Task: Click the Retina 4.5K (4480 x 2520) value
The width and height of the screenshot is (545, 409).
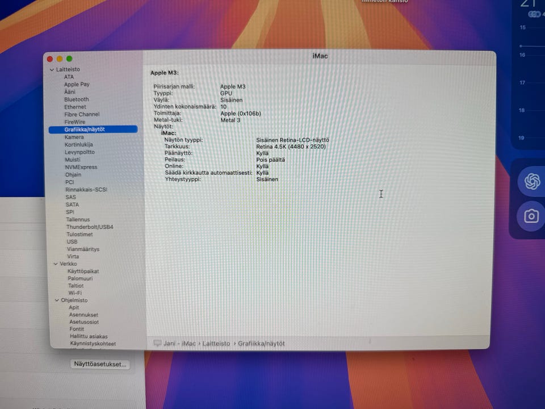Action: (291, 147)
